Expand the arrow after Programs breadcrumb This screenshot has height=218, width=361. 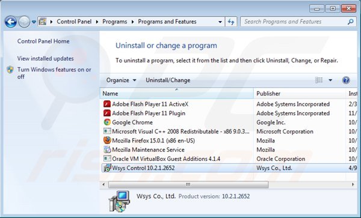[x=132, y=22]
